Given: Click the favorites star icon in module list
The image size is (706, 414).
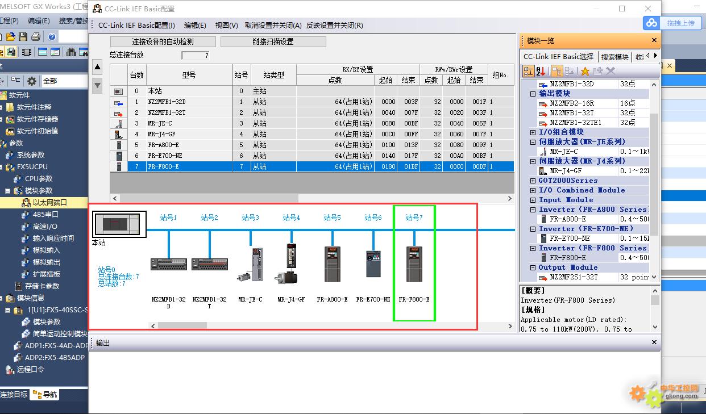Looking at the screenshot, I should [x=585, y=71].
